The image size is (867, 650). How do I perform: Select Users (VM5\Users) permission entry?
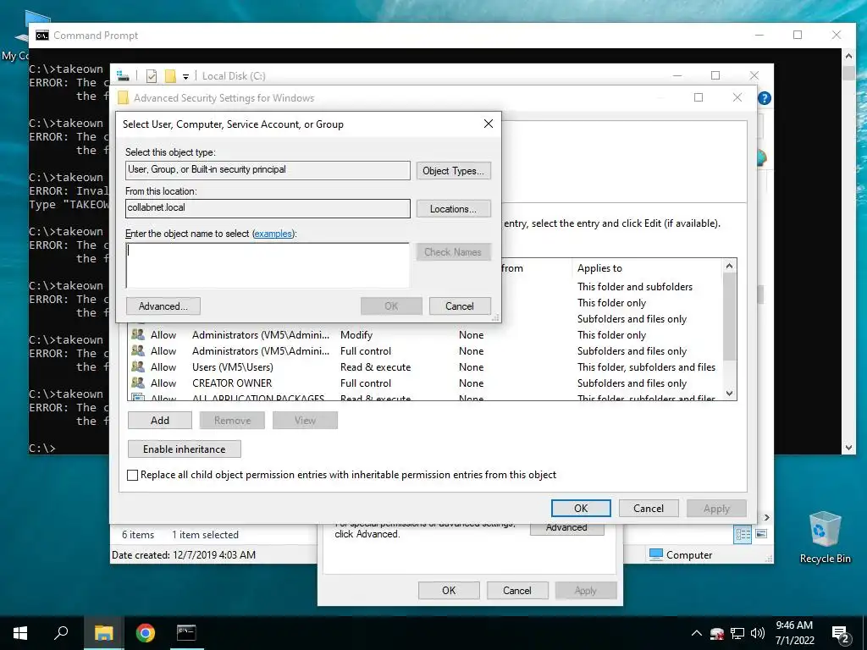(425, 367)
